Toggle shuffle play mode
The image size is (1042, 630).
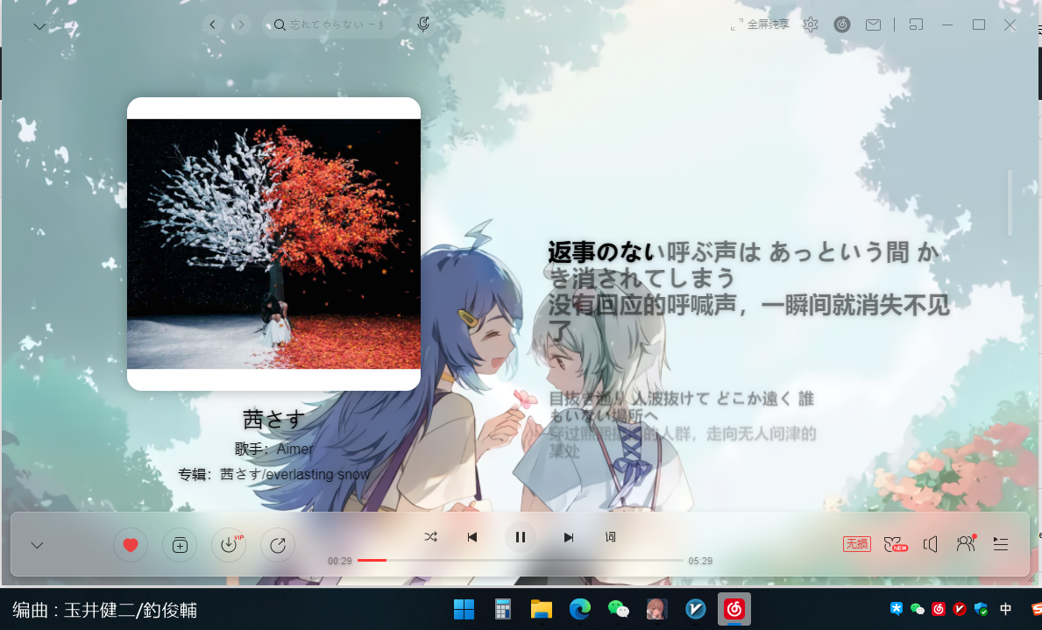430,537
